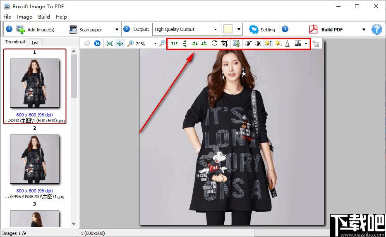The image size is (386, 237).
Task: Click the black and white color mode icon
Action: [x=298, y=43]
